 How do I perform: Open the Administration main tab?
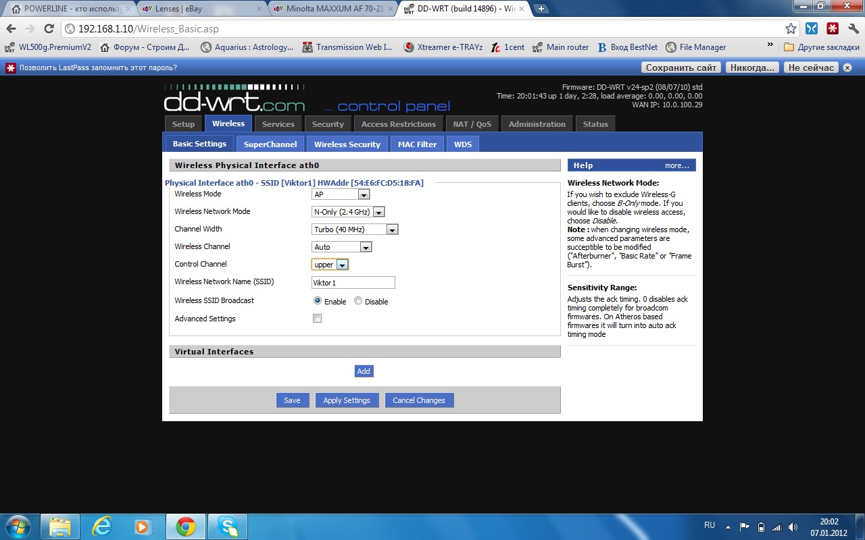537,124
